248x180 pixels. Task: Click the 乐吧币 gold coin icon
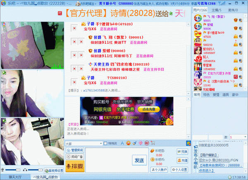tap(152, 159)
